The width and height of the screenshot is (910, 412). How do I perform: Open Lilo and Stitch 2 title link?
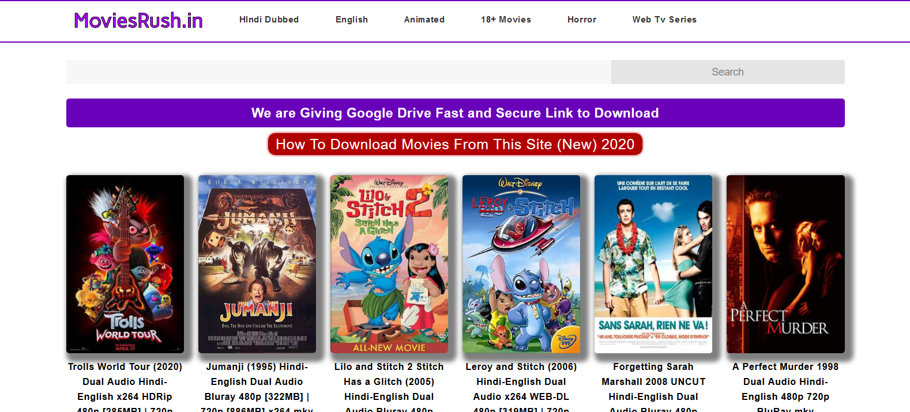click(389, 387)
